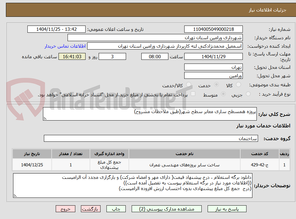This screenshot has width=296, height=219.
Task: Click the شماره نیاز field 1104005049000218
Action: [213, 29]
